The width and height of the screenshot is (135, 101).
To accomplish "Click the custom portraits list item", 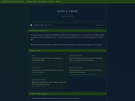I will pyautogui.click(x=55, y=98).
